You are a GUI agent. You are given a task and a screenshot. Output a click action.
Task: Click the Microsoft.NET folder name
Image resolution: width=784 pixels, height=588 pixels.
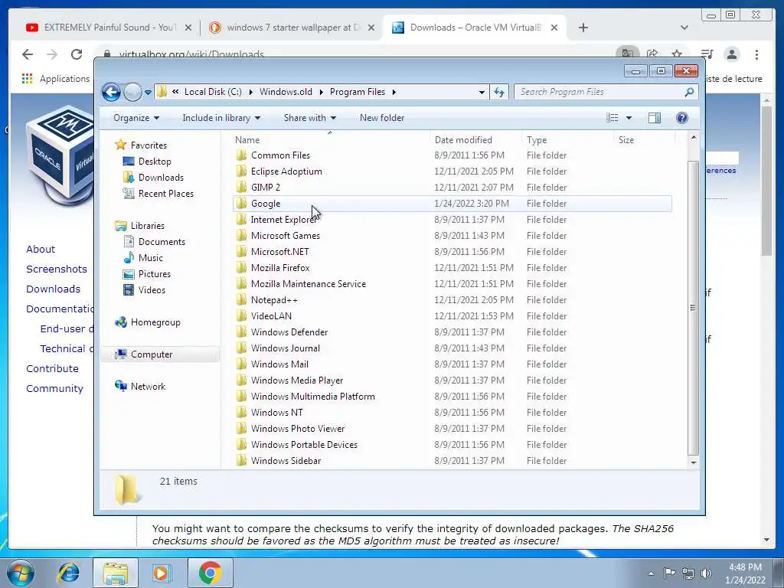click(280, 252)
